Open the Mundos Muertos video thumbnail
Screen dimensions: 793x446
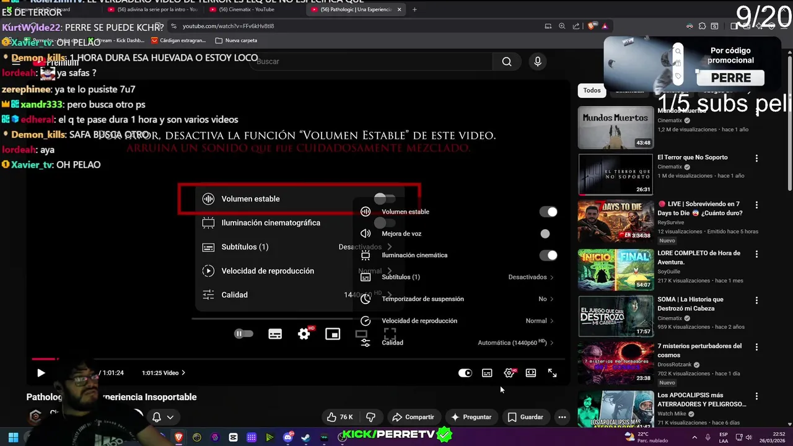(x=616, y=128)
